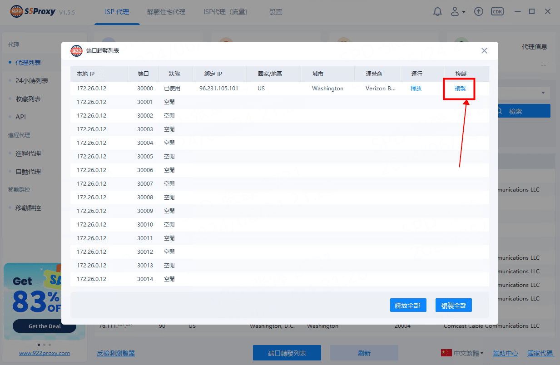Image resolution: width=560 pixels, height=365 pixels.
Task: Select the port 30002 row
Action: click(x=280, y=116)
